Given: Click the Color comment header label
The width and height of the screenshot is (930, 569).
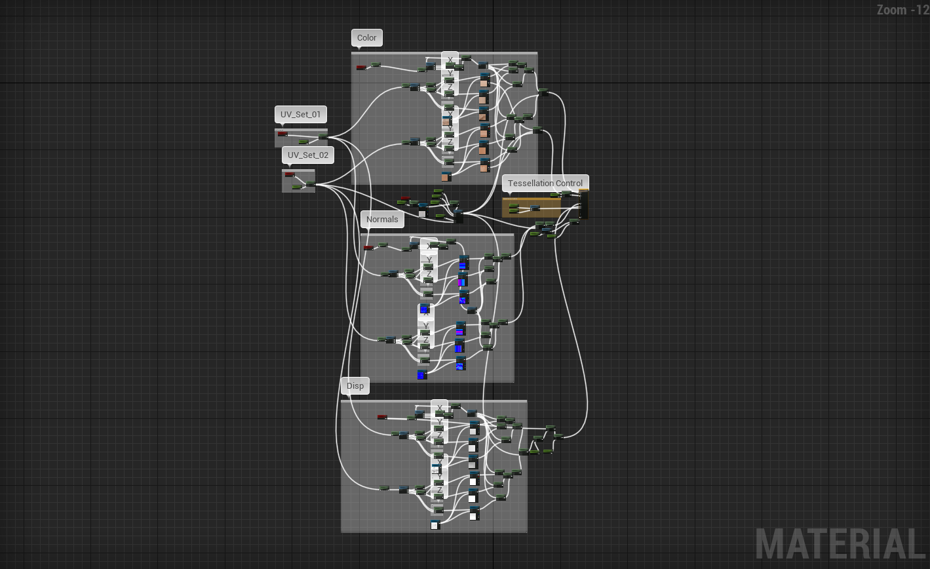Looking at the screenshot, I should pos(366,38).
